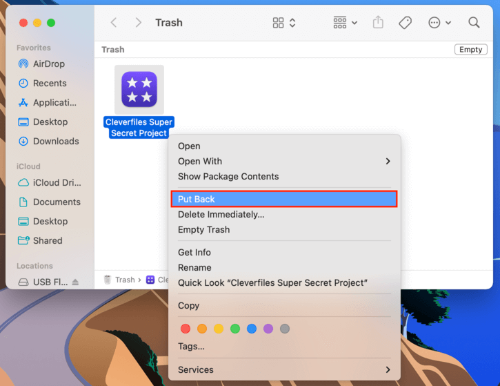Click the red close window button
Viewport: 500px width, 386px height.
point(23,23)
